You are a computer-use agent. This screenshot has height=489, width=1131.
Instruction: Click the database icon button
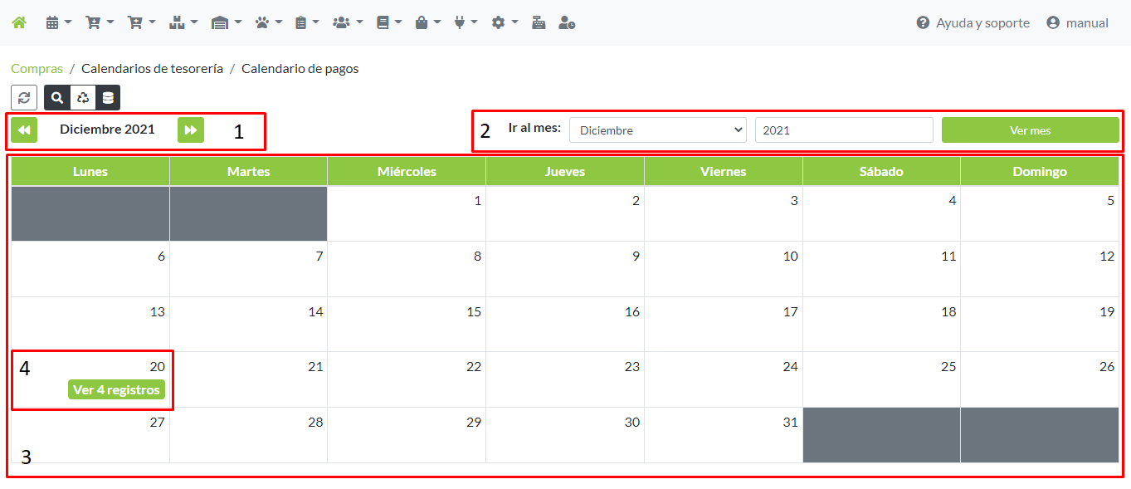pyautogui.click(x=108, y=97)
